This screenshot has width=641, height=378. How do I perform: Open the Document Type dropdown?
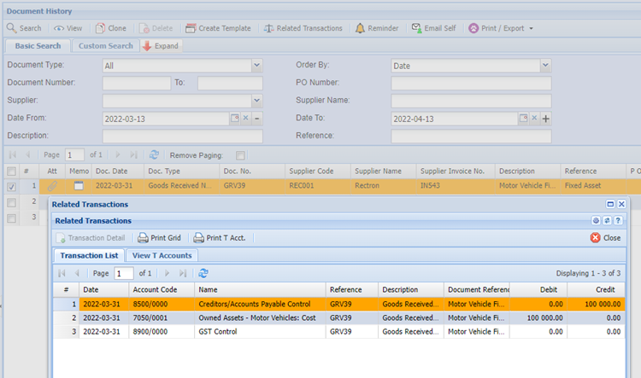(256, 65)
